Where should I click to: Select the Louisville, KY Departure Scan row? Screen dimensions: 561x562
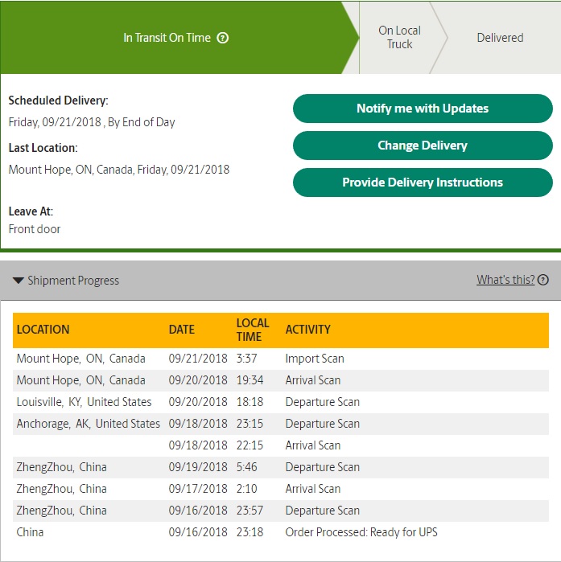pos(281,402)
